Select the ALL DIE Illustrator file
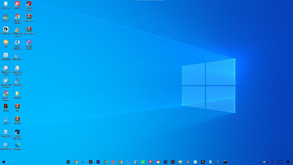Screen dimensions: 293x165 click(6, 108)
